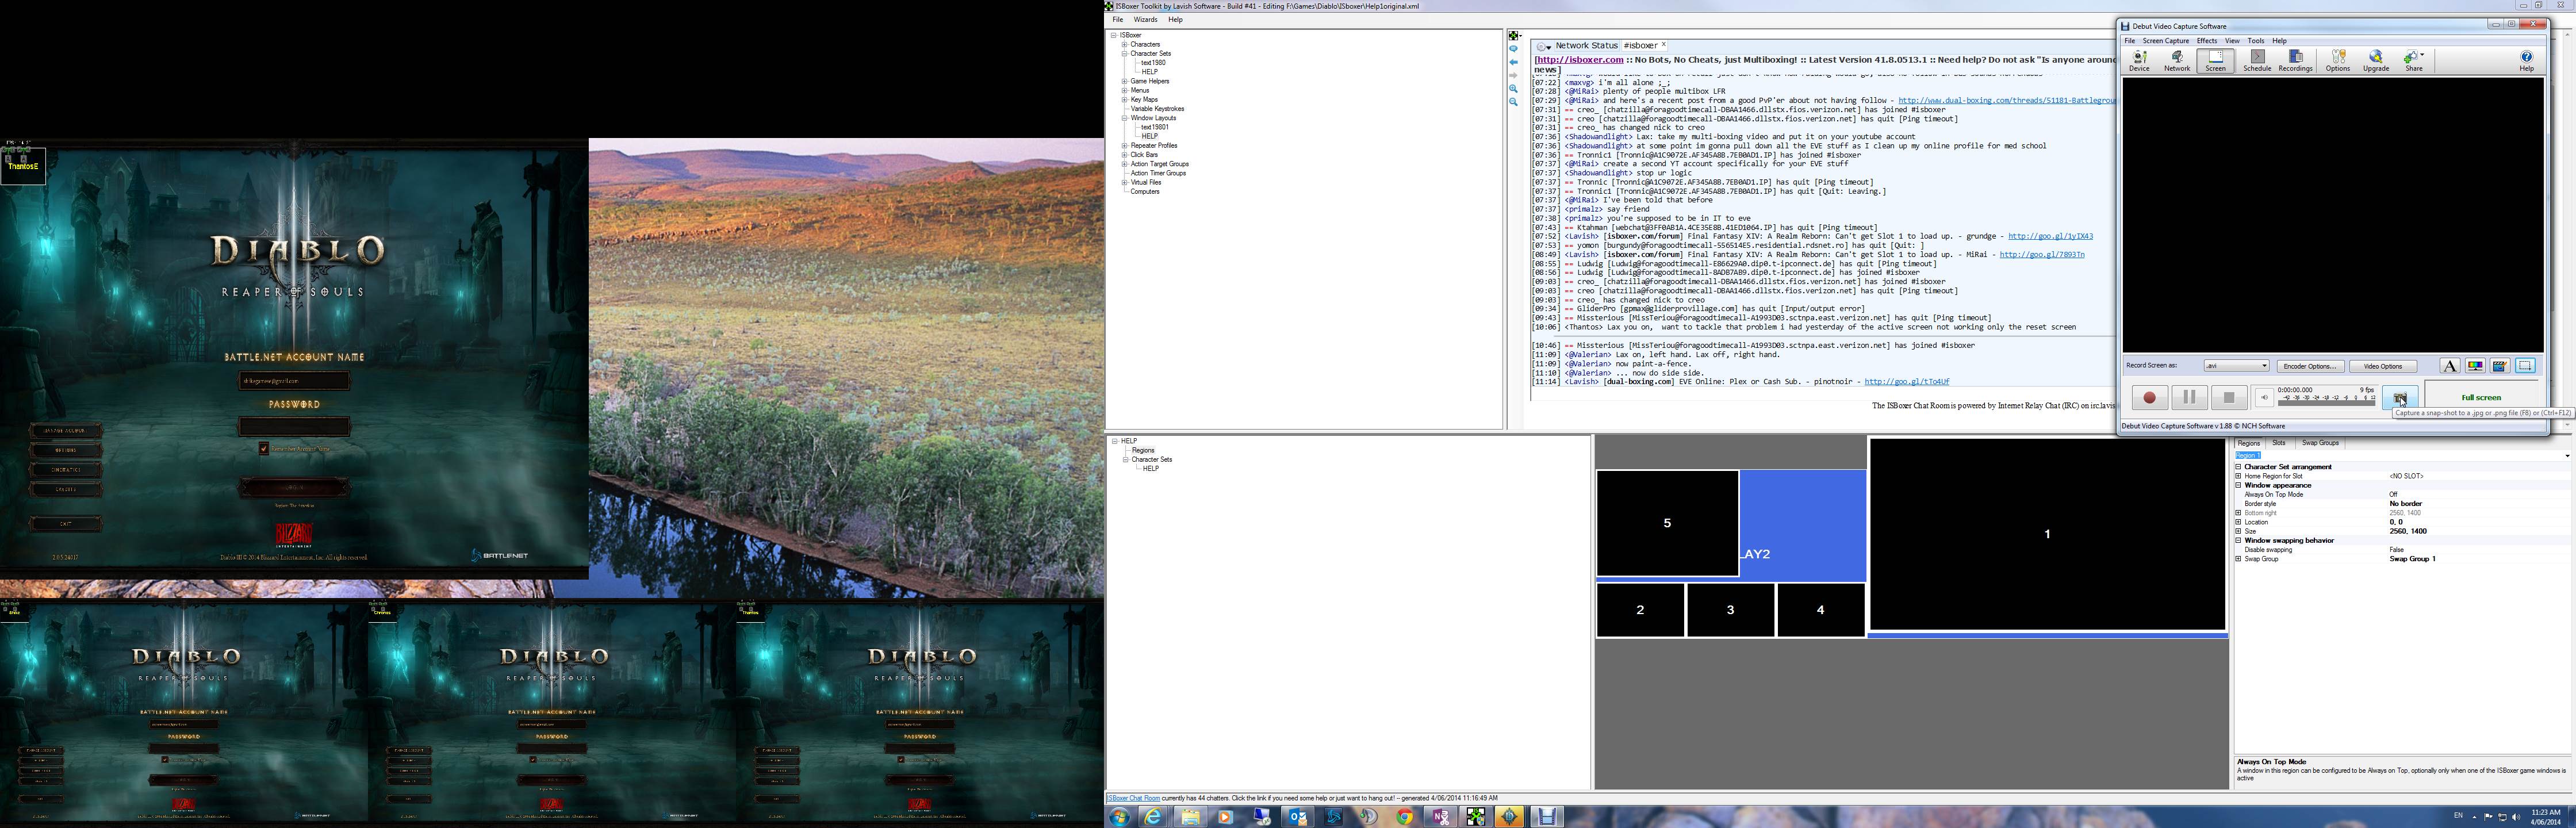Open Debut Options toolbar icon
2576x828 pixels.
point(2338,61)
